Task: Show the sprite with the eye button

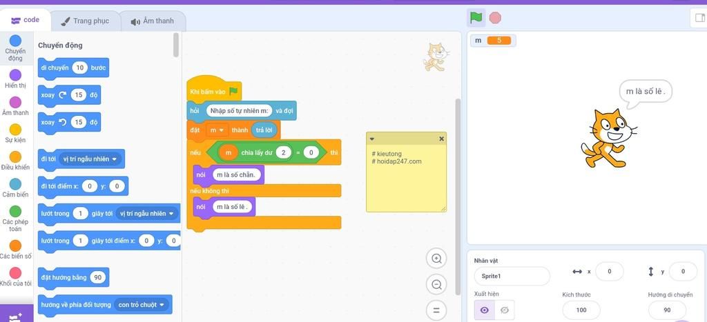Action: pyautogui.click(x=485, y=310)
